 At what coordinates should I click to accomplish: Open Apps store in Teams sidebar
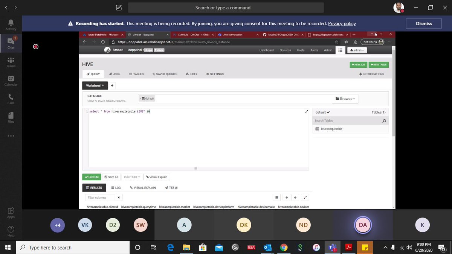pyautogui.click(x=11, y=213)
